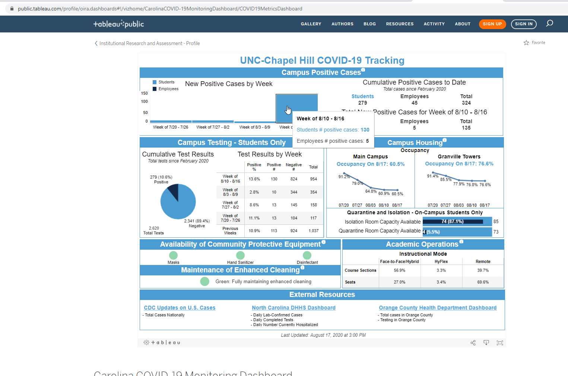The height and width of the screenshot is (376, 568).
Task: Click the Tableau logo in bottom toolbar
Action: (x=162, y=342)
